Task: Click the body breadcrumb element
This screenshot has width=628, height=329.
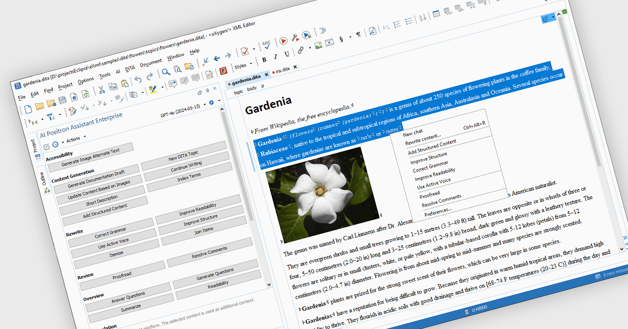Action: [x=251, y=88]
